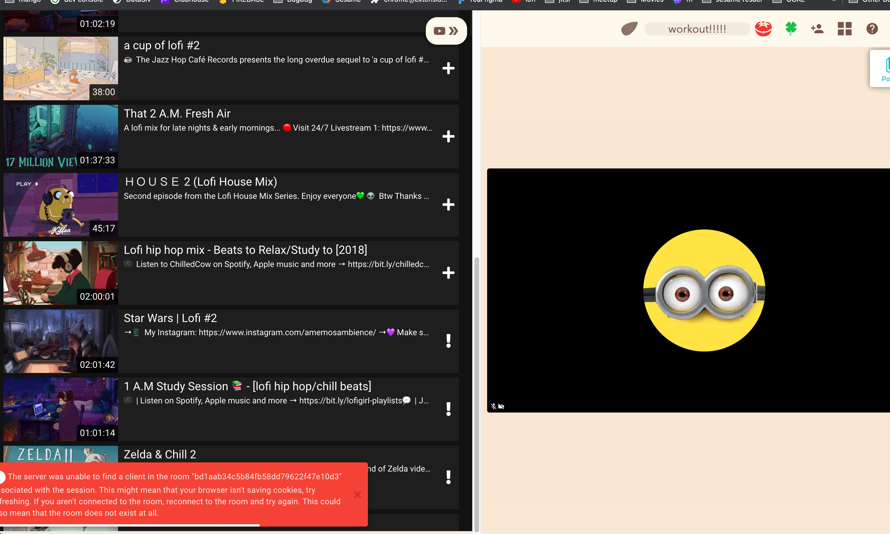Dismiss the red server error notification

pyautogui.click(x=357, y=494)
